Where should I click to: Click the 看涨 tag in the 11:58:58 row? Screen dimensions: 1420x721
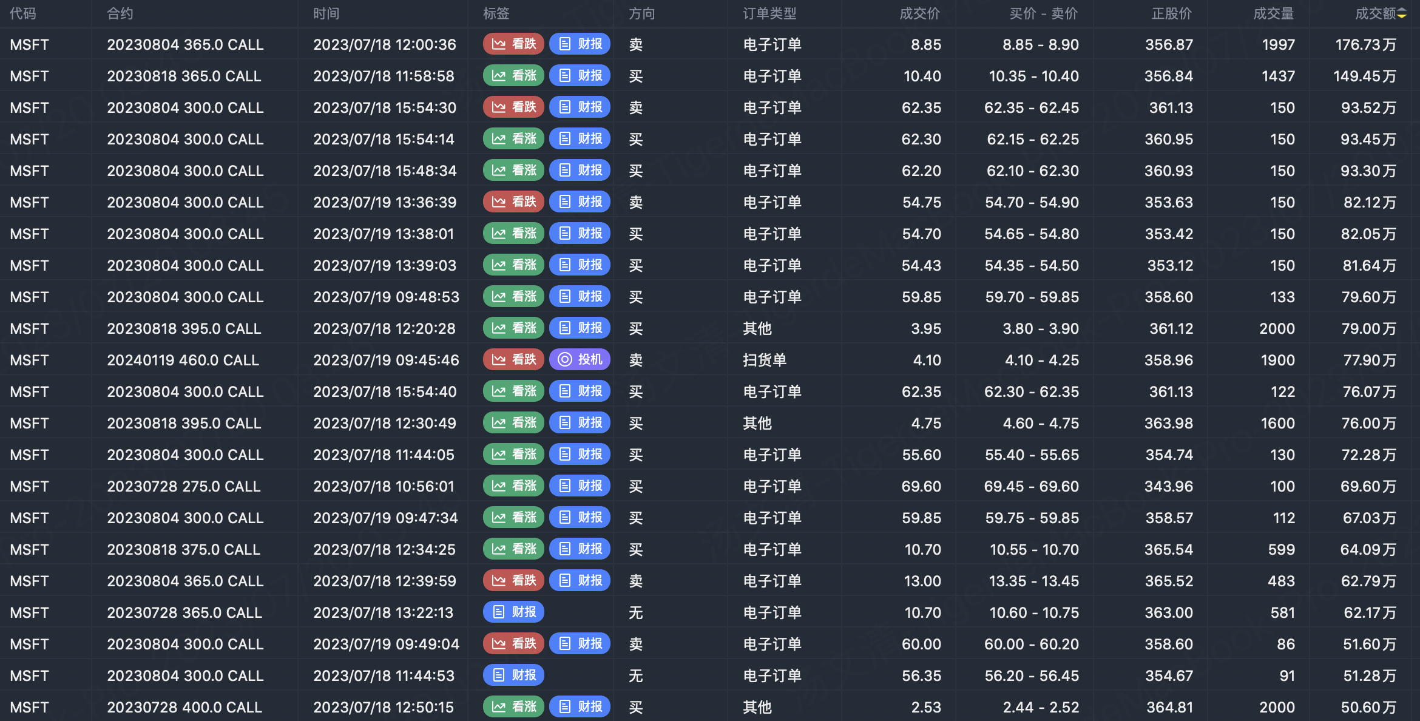pyautogui.click(x=513, y=75)
